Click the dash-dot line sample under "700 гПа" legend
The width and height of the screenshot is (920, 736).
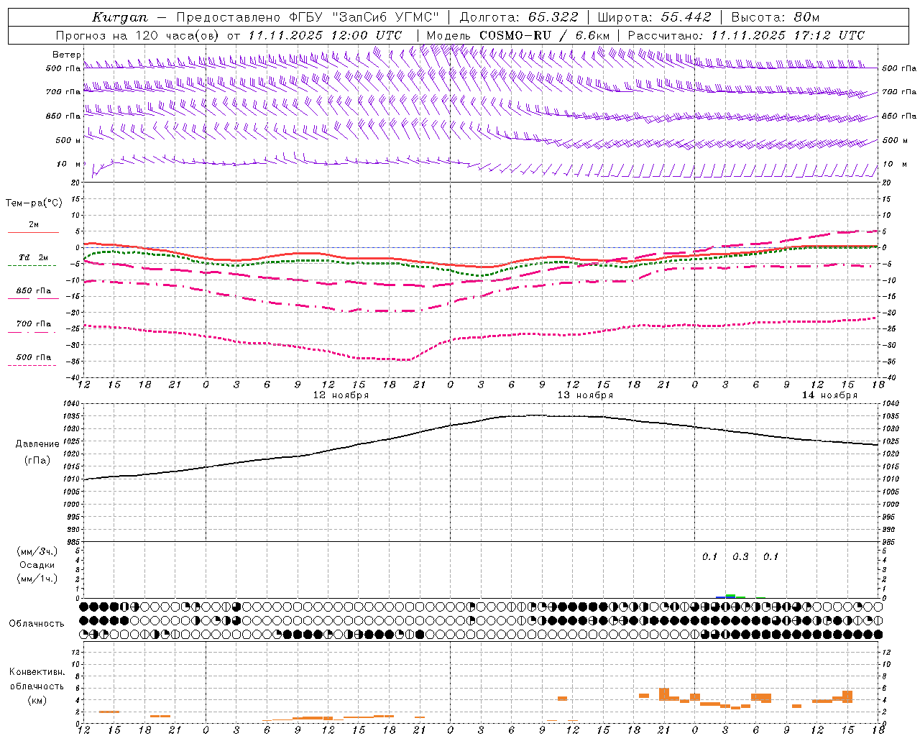coord(32,332)
